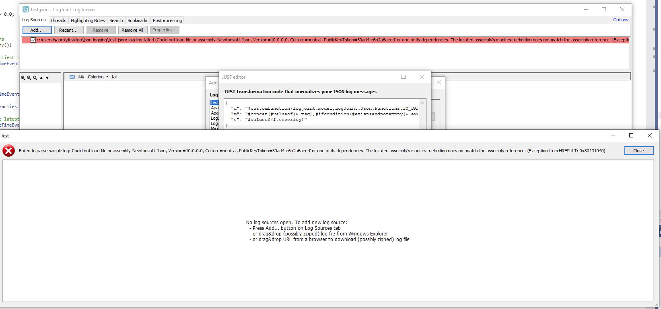Close the Add dialog behind JUST editor
Screen dimensions: 661x309
tap(439, 82)
